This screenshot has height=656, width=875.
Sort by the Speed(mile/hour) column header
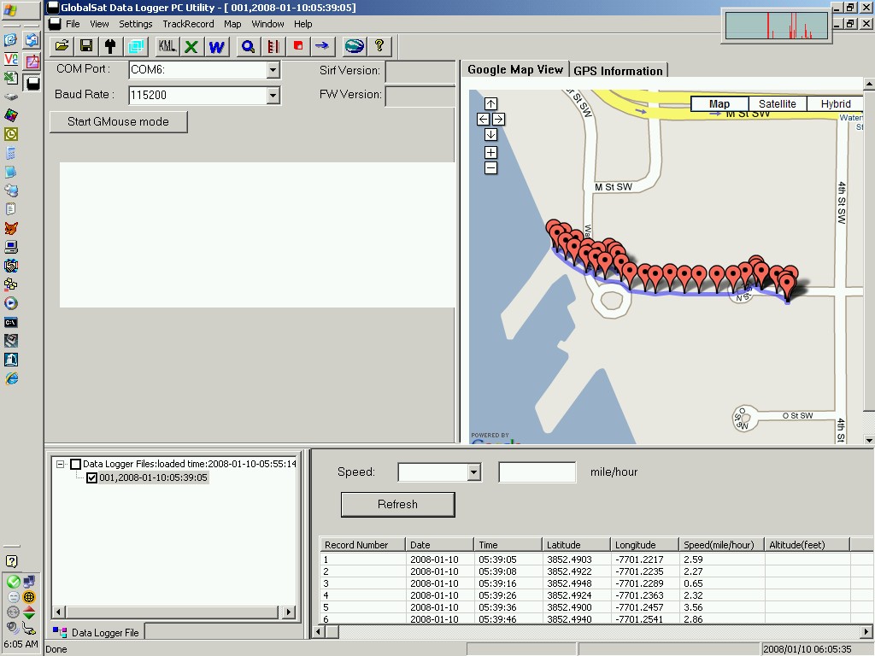click(x=721, y=545)
